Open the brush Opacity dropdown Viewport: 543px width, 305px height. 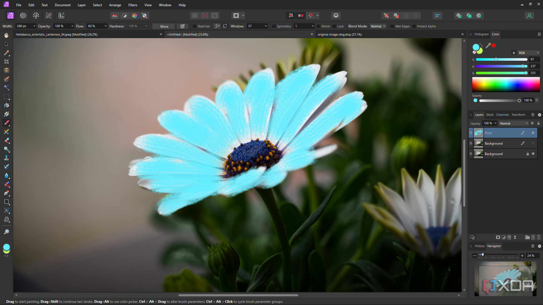pos(72,26)
